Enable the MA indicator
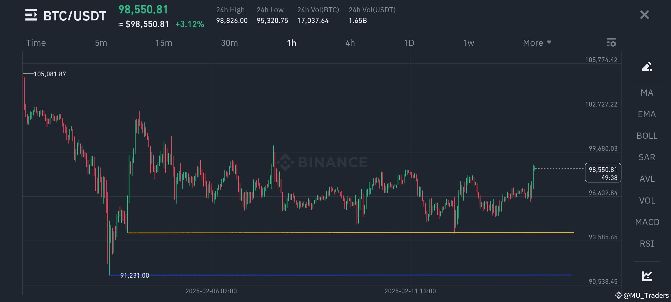Image resolution: width=671 pixels, height=302 pixels. click(647, 93)
